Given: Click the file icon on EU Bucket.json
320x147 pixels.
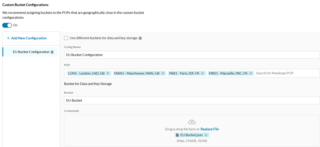Looking at the screenshot, I should 177,135.
